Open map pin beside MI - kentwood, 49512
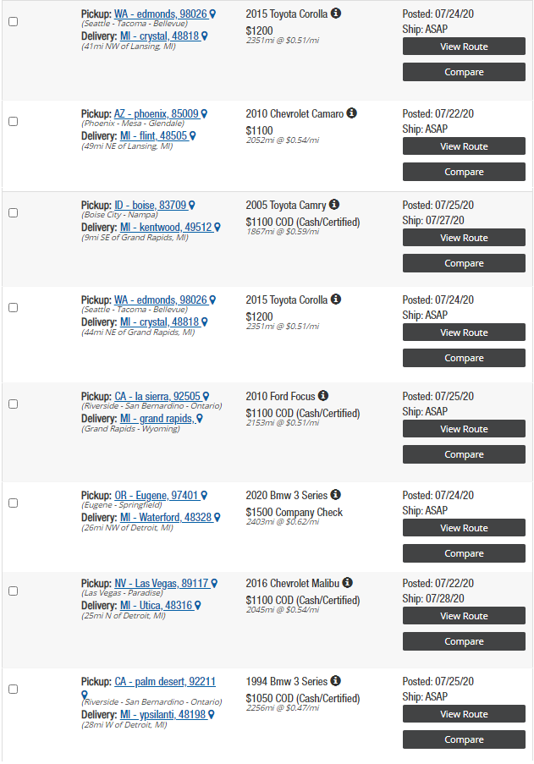This screenshot has width=534, height=764. [217, 227]
